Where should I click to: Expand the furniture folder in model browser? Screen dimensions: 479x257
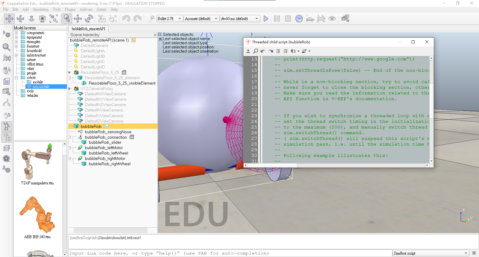click(x=16, y=46)
